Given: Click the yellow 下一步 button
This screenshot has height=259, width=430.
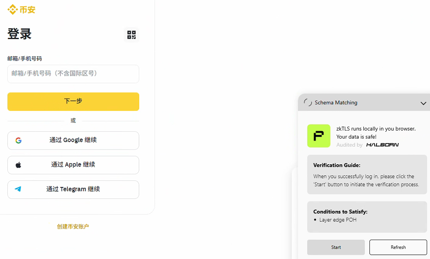Looking at the screenshot, I should pos(73,102).
